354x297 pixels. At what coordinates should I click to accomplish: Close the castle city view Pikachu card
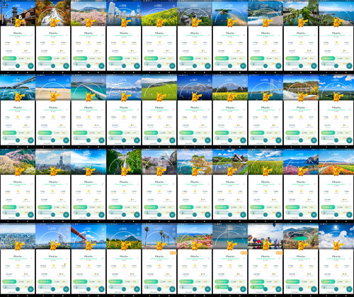[x=195, y=66]
